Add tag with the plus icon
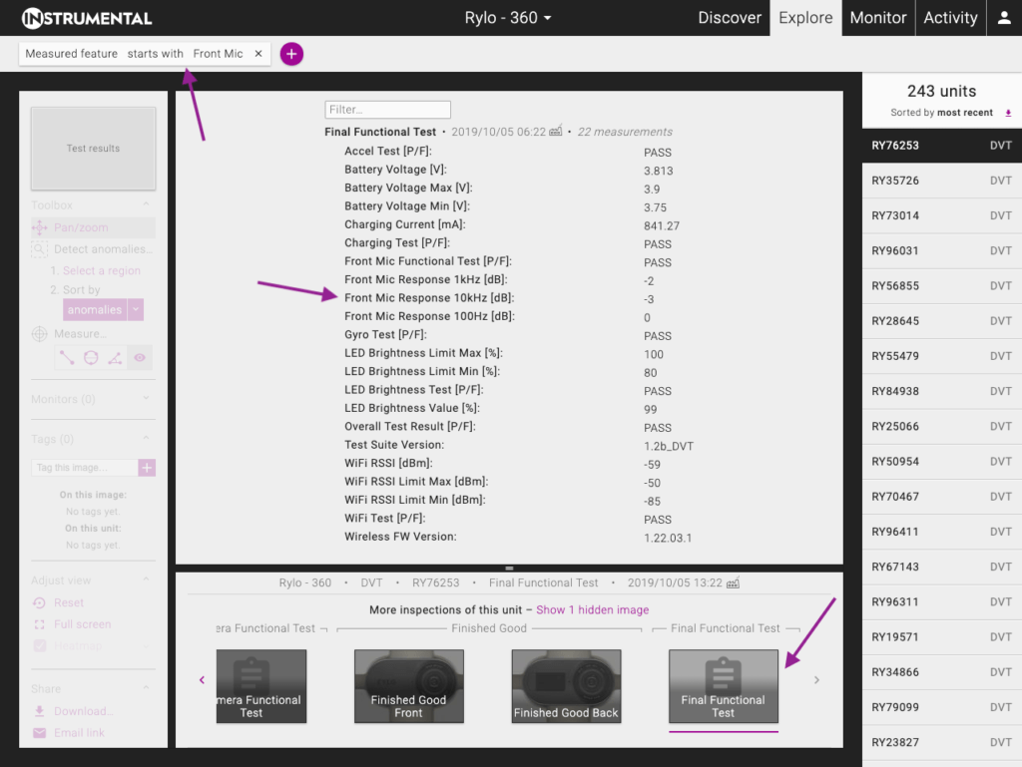This screenshot has height=767, width=1022. (x=147, y=468)
